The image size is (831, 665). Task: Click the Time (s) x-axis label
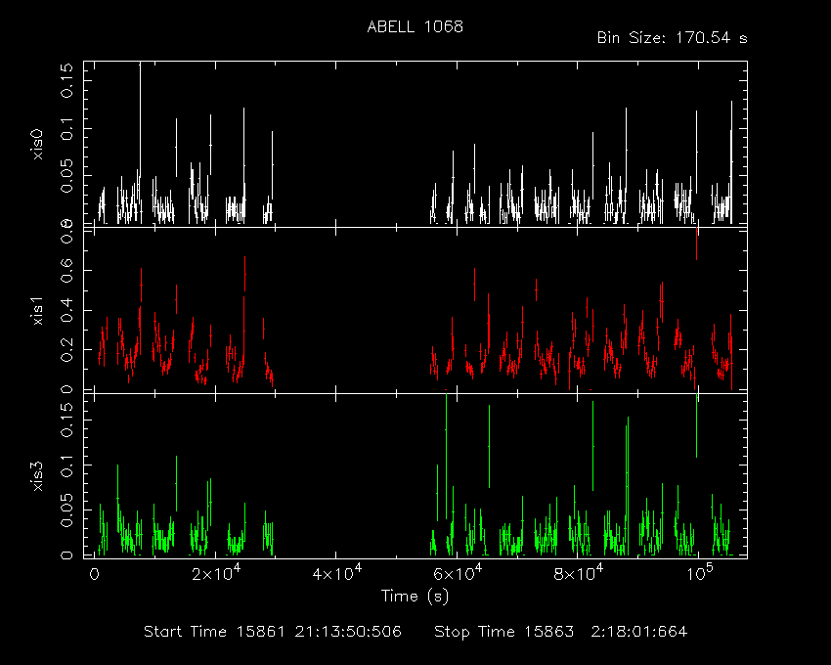pos(415,597)
